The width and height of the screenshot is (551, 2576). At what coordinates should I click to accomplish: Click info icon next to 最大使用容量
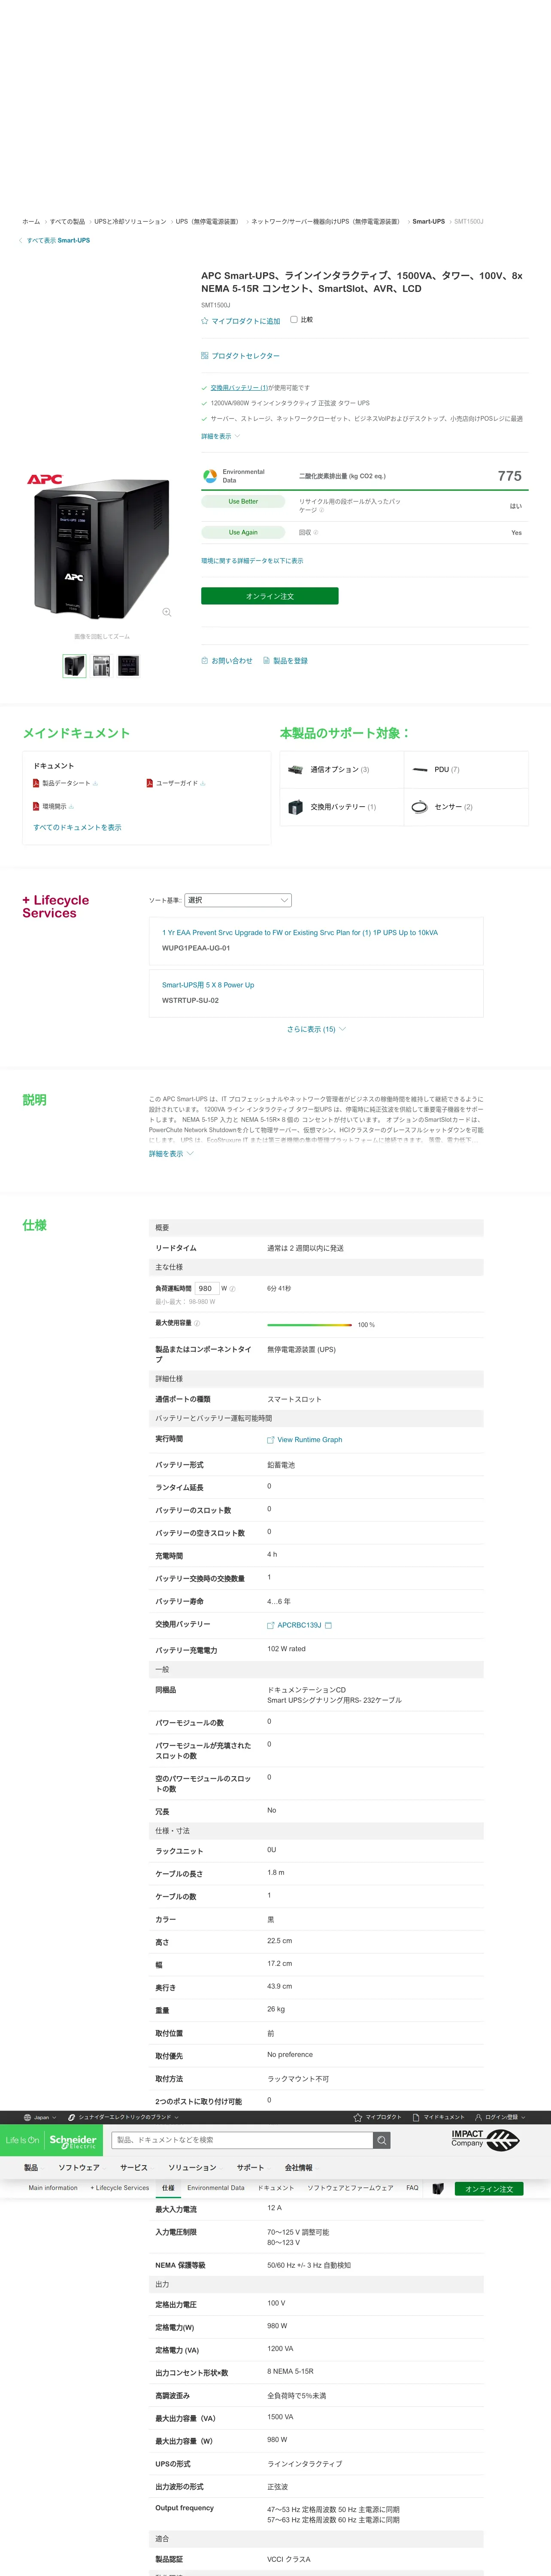pyautogui.click(x=197, y=1323)
